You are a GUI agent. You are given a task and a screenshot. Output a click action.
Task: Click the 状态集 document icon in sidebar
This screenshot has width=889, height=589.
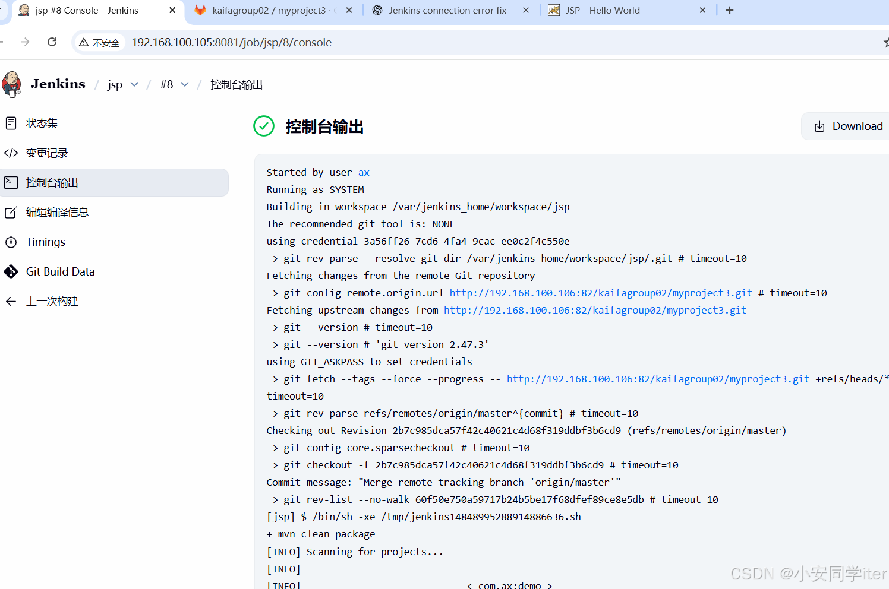(11, 123)
